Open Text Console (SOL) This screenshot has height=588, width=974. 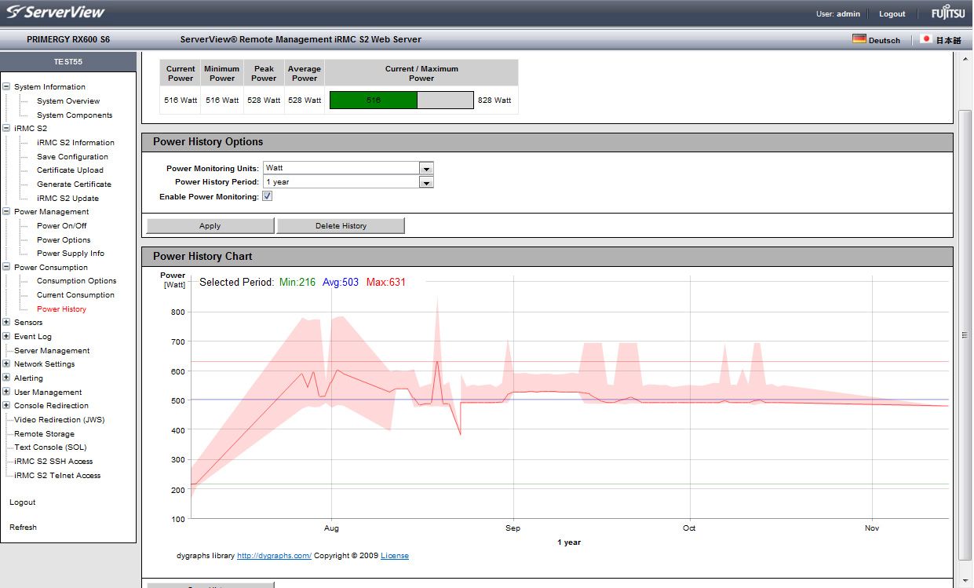click(x=50, y=447)
